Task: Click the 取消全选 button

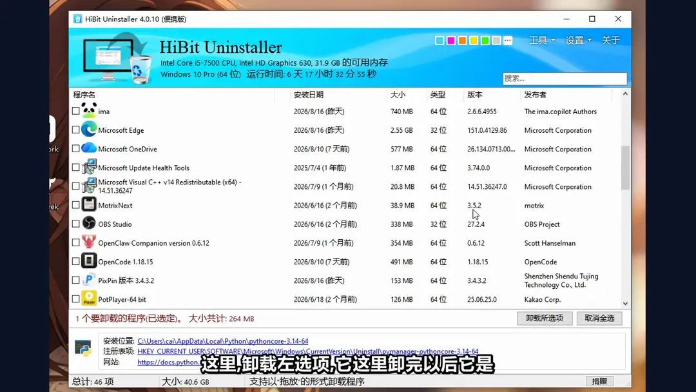Action: 599,318
